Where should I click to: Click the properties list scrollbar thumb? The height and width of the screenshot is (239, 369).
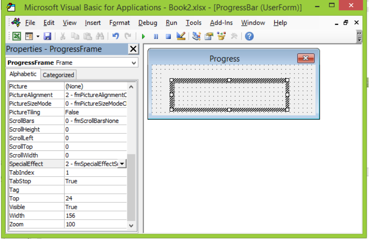131,187
